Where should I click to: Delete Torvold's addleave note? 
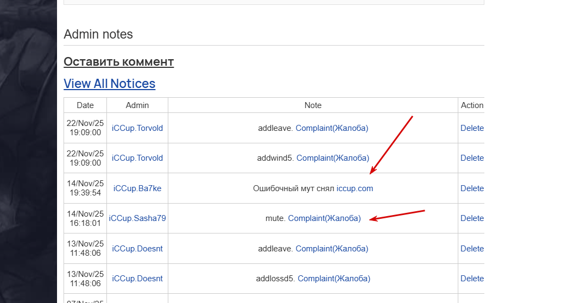coord(472,128)
